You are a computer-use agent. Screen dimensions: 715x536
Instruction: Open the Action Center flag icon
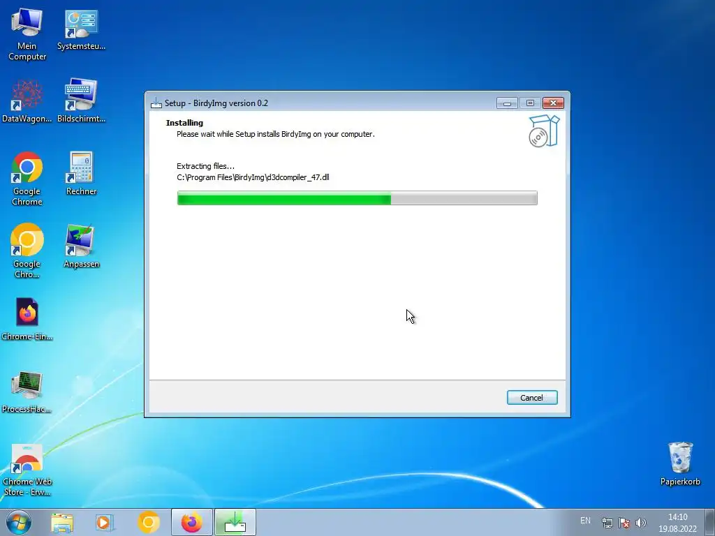coord(624,523)
